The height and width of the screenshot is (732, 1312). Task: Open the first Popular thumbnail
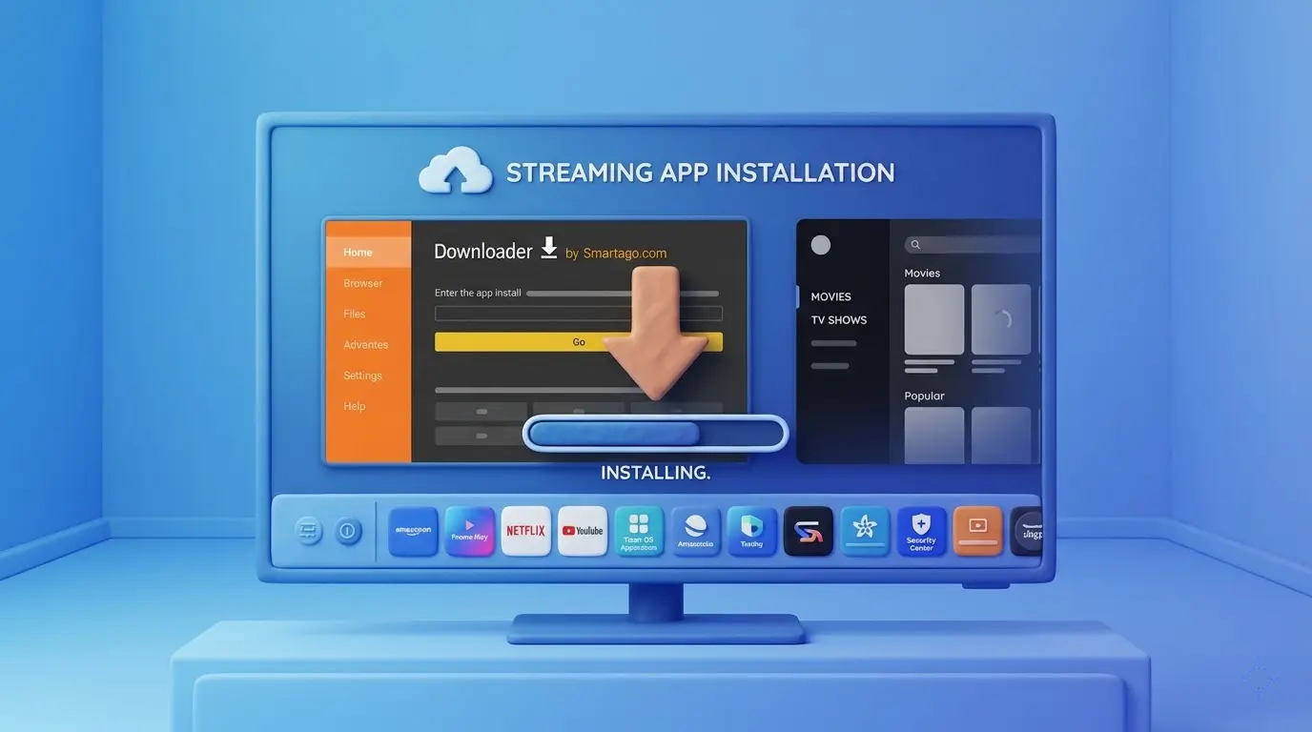tap(934, 436)
